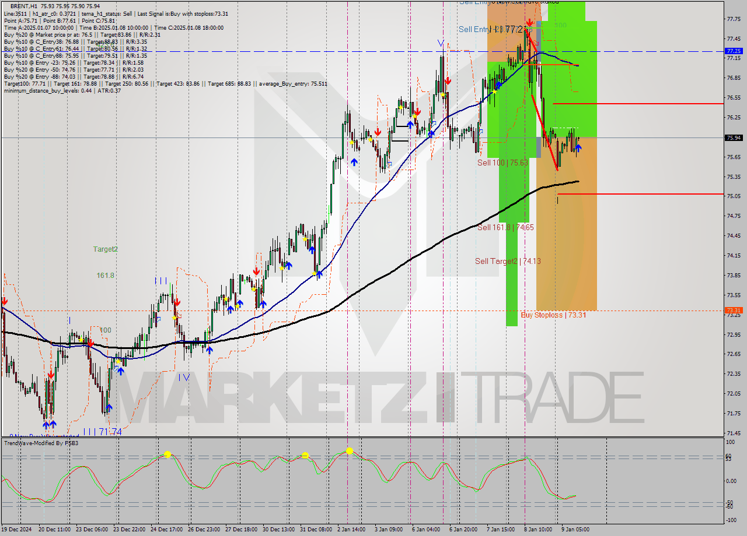
Task: Click the 75.35 price axis label
Action: [x=734, y=177]
